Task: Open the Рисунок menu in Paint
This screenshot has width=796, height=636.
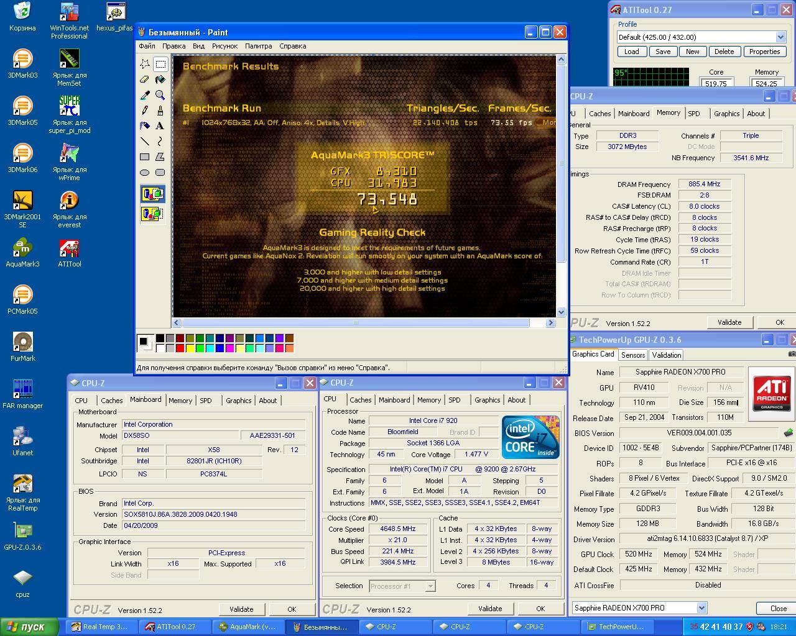Action: (x=224, y=46)
